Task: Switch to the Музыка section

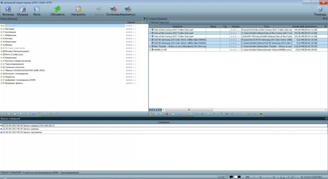Action: 22,10
